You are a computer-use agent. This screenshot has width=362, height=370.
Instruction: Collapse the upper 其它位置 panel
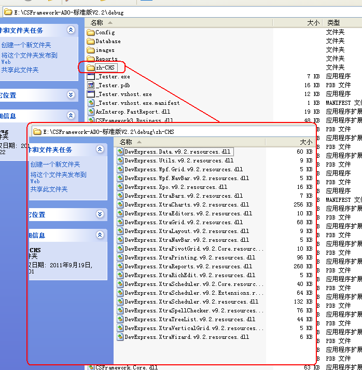[71, 95]
